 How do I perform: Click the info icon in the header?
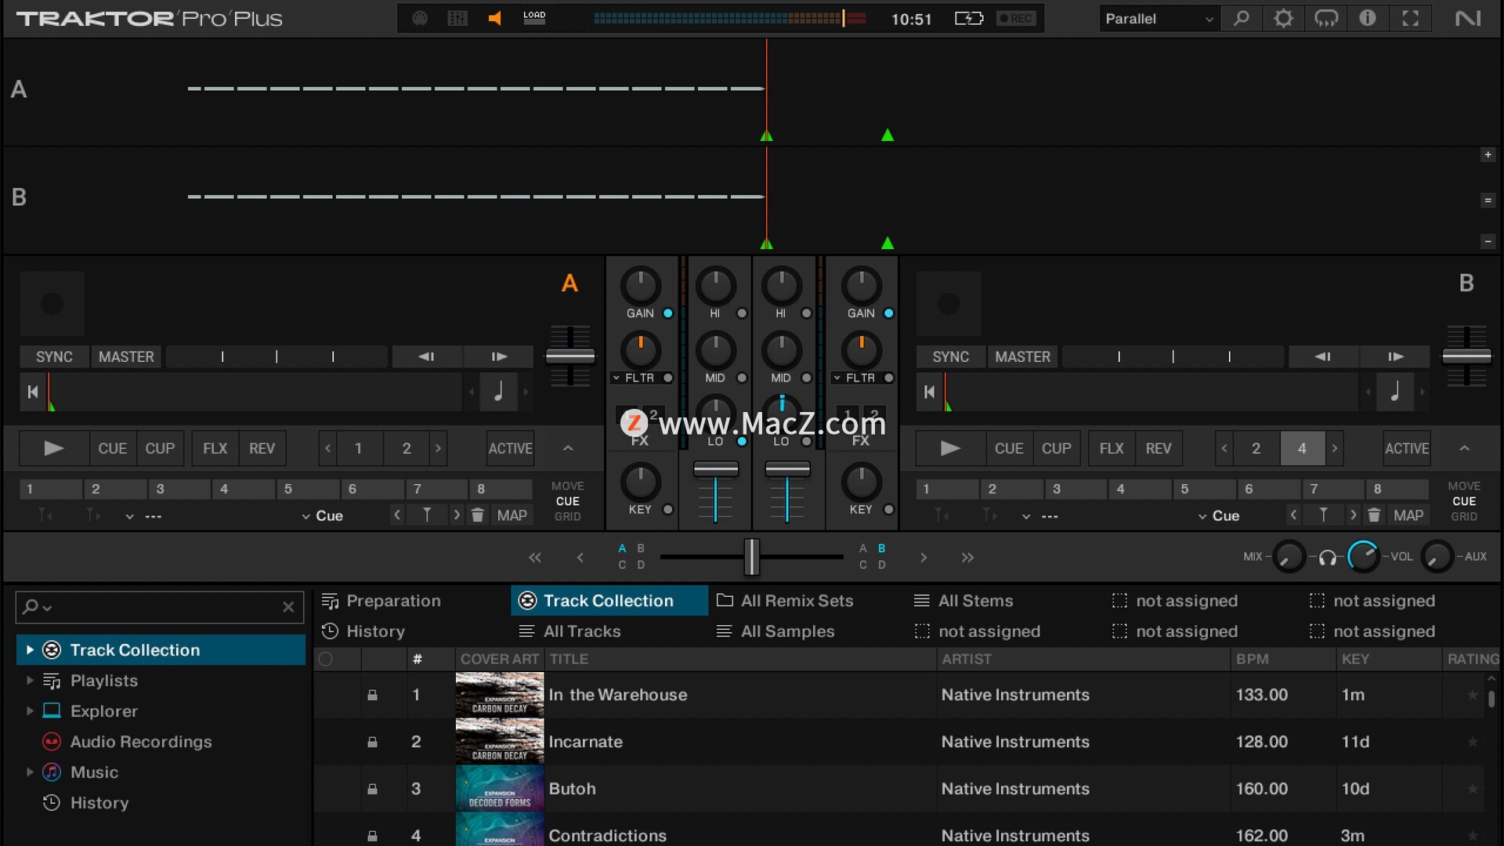pyautogui.click(x=1368, y=18)
